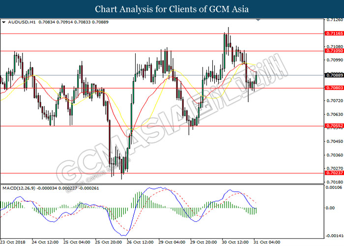Click the 0.70990 price scale value
The height and width of the screenshot is (246, 344).
pos(335,60)
